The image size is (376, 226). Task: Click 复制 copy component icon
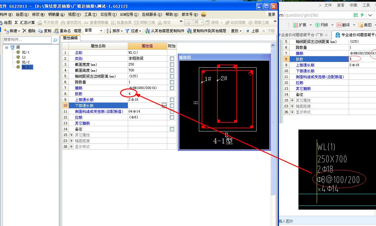[x=45, y=31]
